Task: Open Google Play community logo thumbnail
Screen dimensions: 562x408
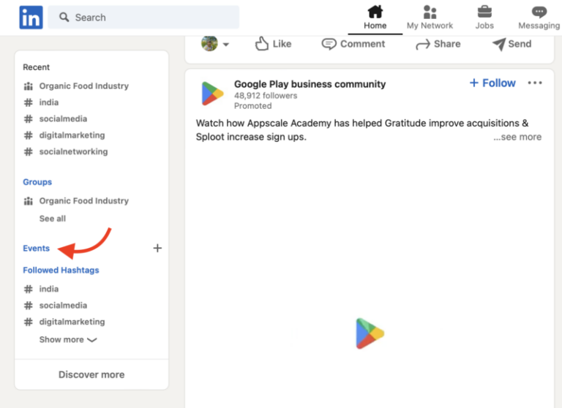Action: coord(212,94)
